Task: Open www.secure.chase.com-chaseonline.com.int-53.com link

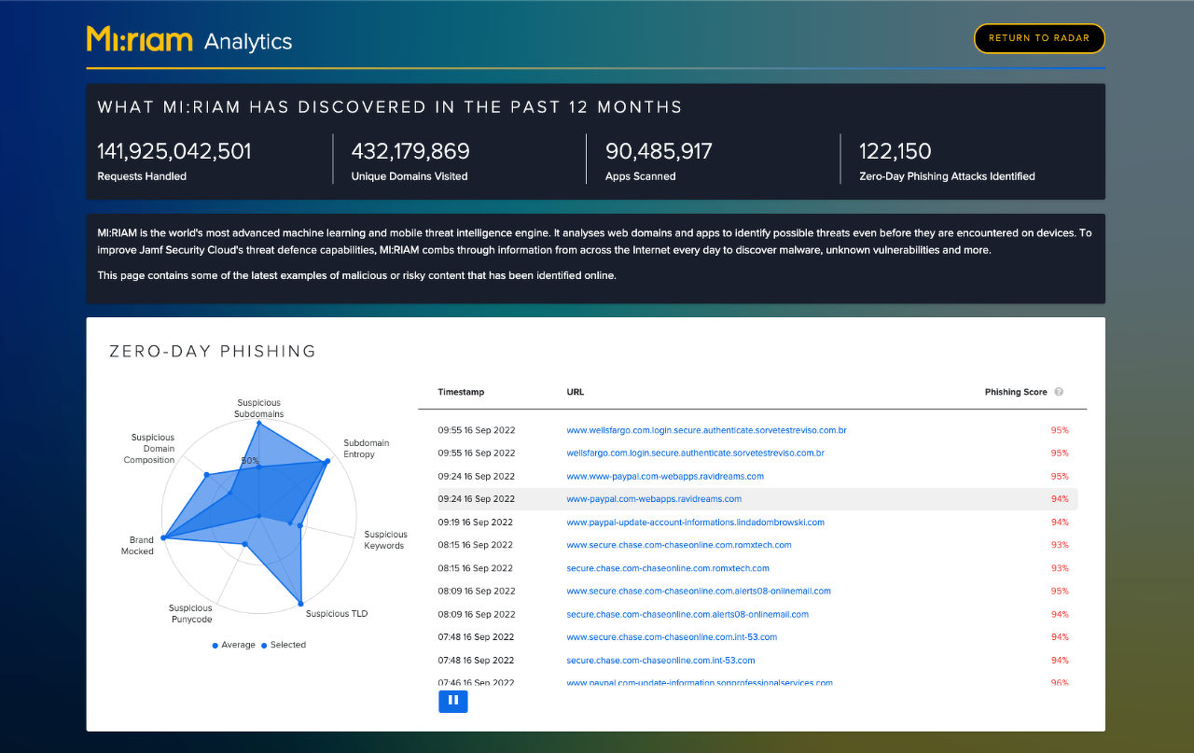Action: (x=672, y=637)
